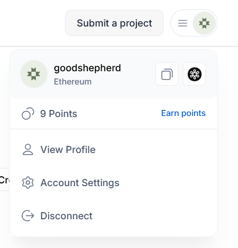Screen dimensions: 238x248
Task: Click the green star avatar in header
Action: tap(204, 23)
